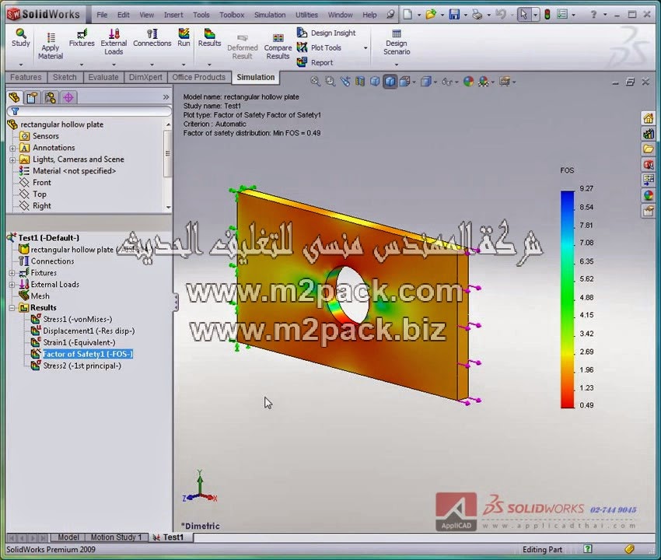Switch to Features tab

point(26,77)
